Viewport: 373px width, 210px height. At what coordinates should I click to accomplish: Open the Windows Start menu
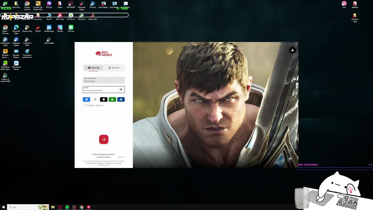pyautogui.click(x=3, y=207)
